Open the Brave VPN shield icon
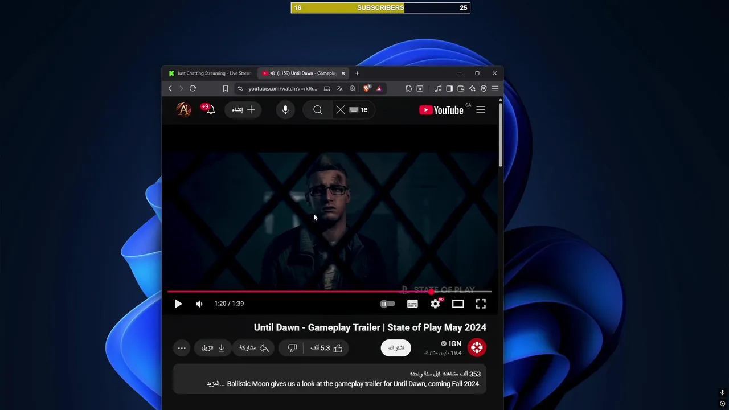The image size is (729, 410). pyautogui.click(x=484, y=88)
